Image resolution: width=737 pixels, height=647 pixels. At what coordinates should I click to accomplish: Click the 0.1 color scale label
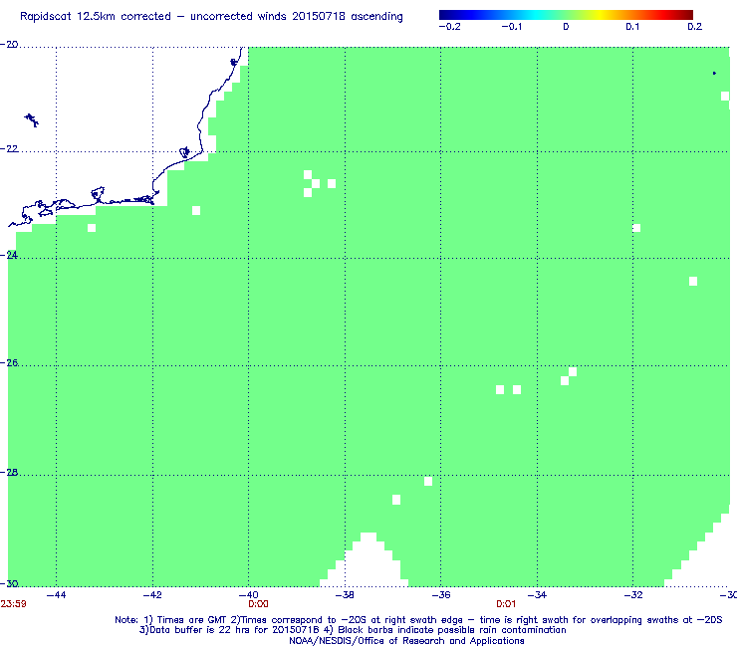[x=632, y=27]
